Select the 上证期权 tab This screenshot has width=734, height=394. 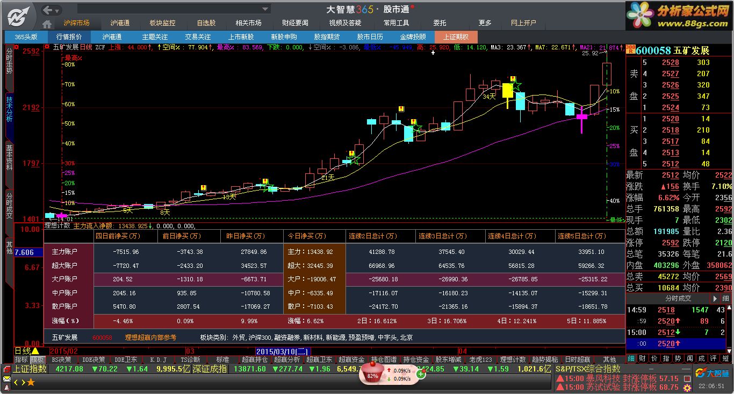pos(456,37)
